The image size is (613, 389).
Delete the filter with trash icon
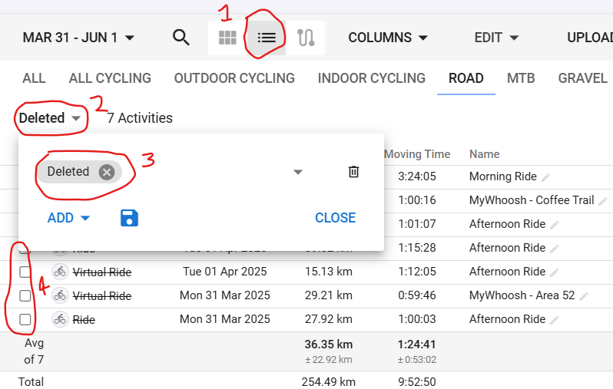click(353, 172)
